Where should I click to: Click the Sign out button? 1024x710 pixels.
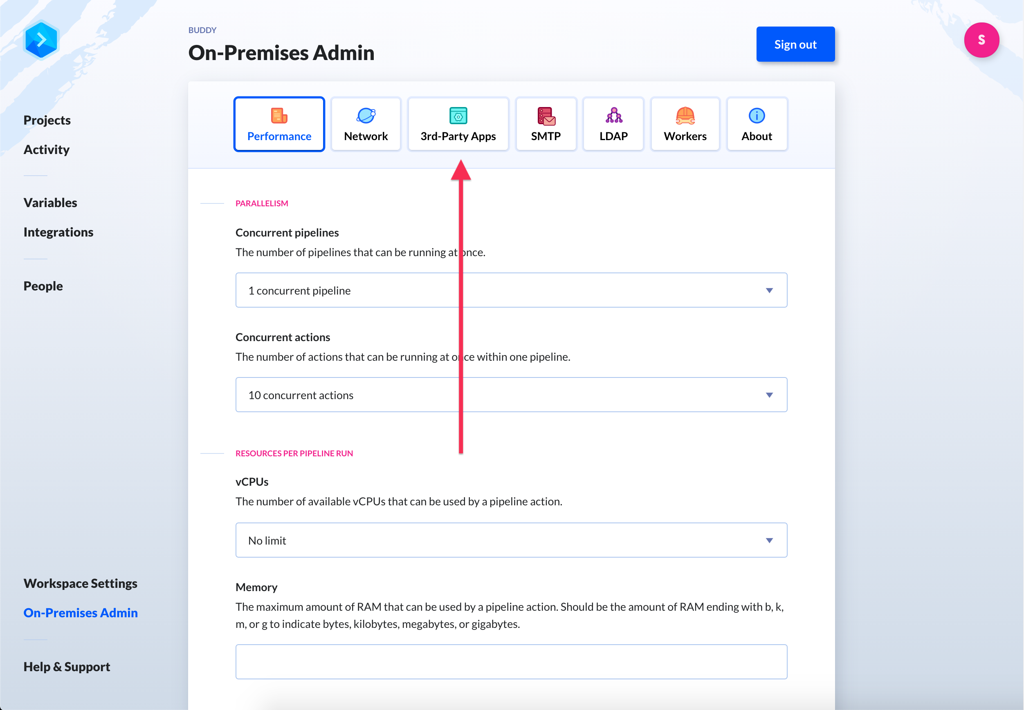click(795, 44)
